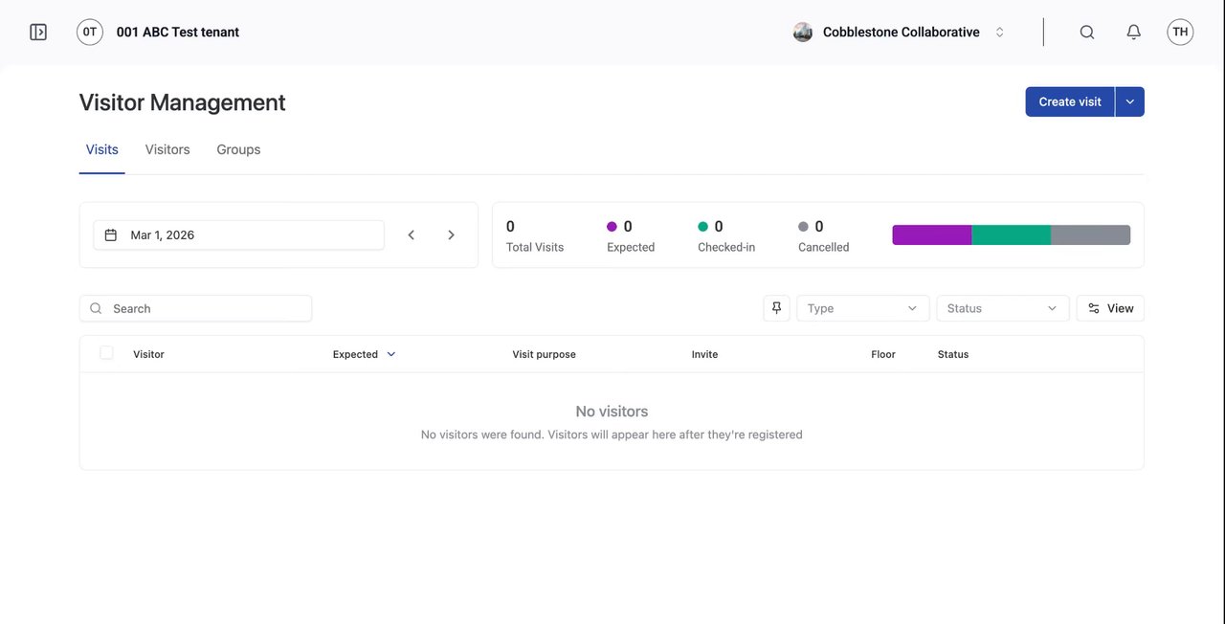Open the Create visit dropdown arrow
The width and height of the screenshot is (1225, 624).
pos(1130,102)
